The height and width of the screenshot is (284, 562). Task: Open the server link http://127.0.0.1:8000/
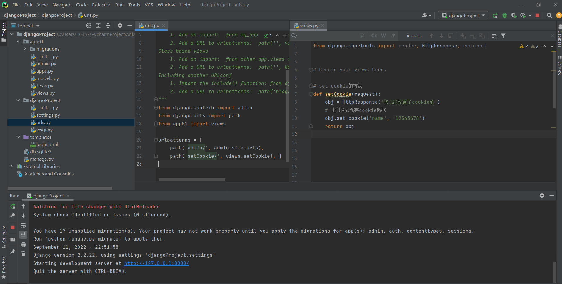(x=156, y=263)
